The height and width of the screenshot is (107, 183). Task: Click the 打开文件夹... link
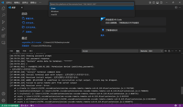(x=31, y=27)
